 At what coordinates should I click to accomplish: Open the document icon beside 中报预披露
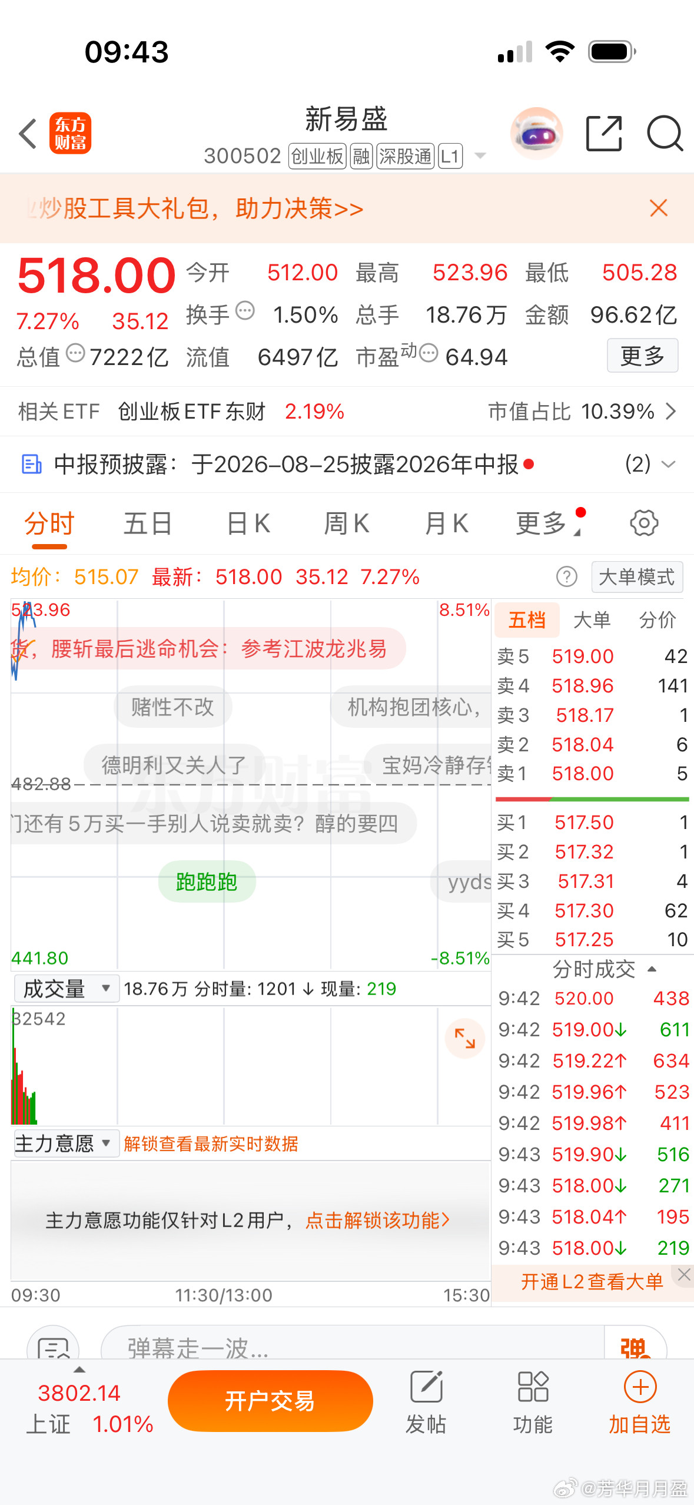click(x=31, y=465)
